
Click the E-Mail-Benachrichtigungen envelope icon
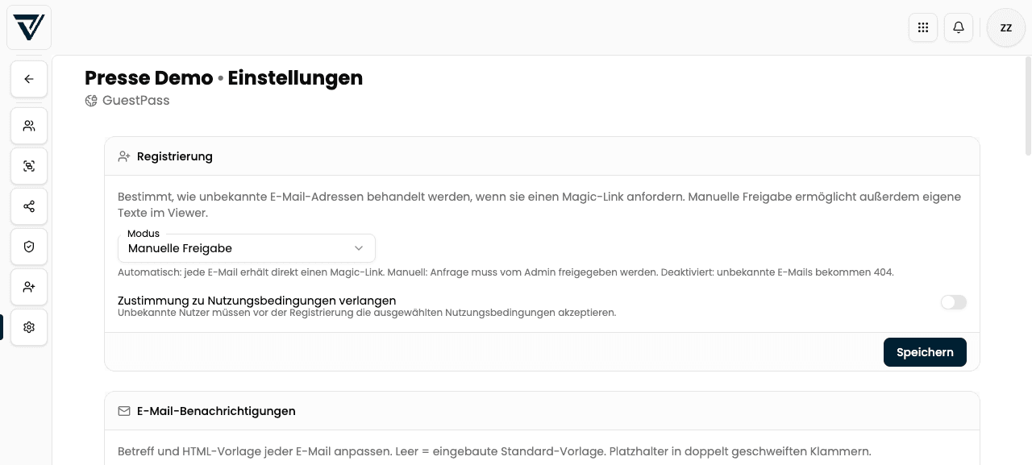pyautogui.click(x=124, y=411)
